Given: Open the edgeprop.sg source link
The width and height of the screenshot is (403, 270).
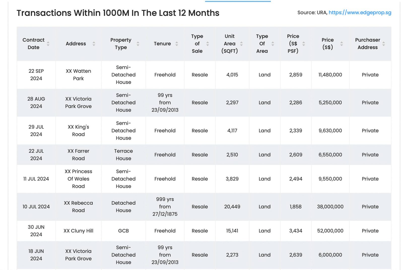Looking at the screenshot, I should (x=360, y=13).
